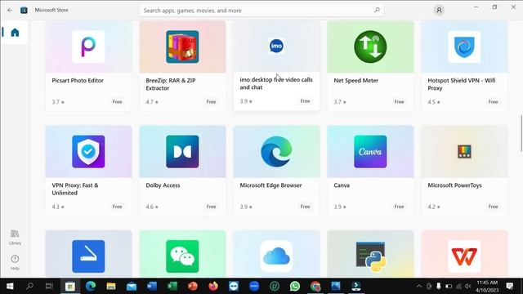
Task: Click the vertical scrollbar of the Store
Action: [521, 133]
